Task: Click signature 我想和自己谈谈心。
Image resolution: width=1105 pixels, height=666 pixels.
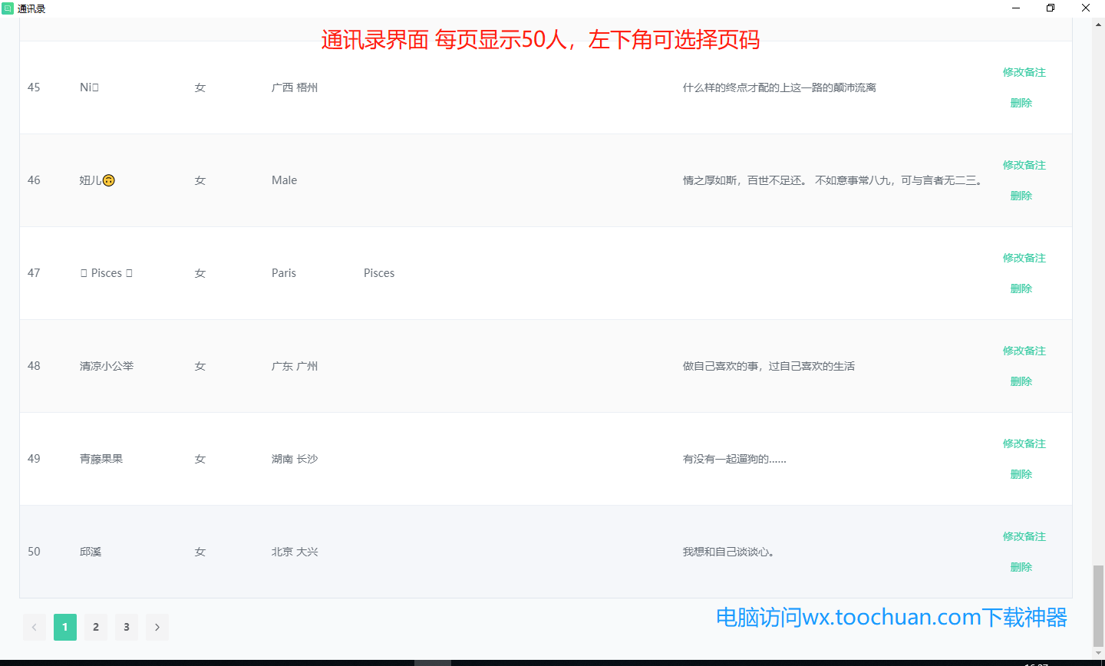Action: pos(729,552)
